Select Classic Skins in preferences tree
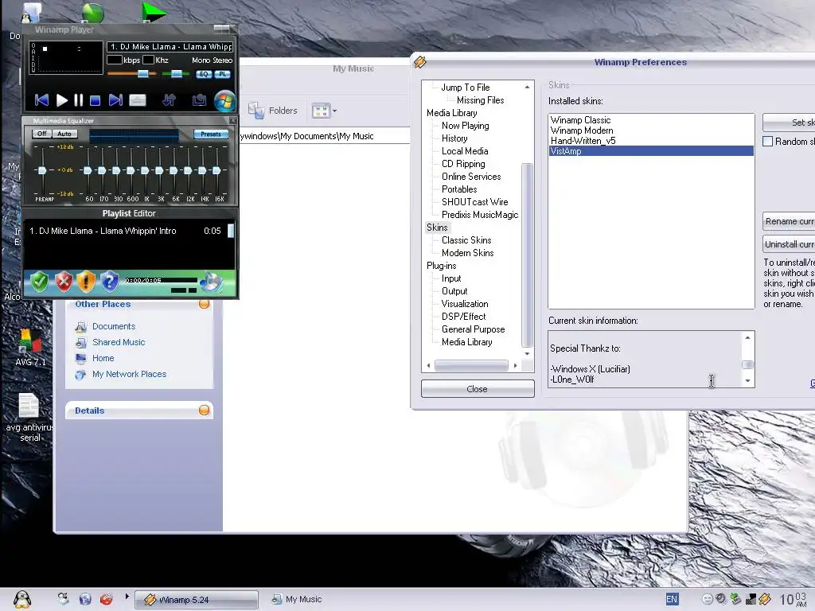The width and height of the screenshot is (815, 611). coord(466,240)
